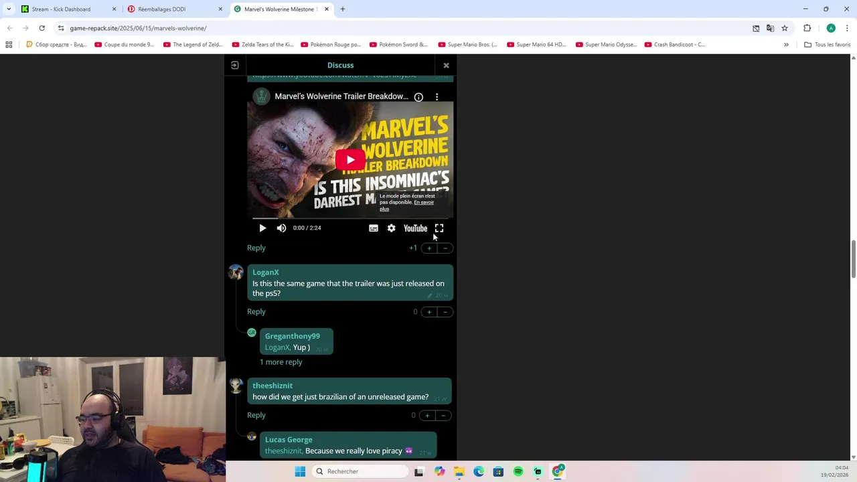Open the Chrome profile avatar A
857x482 pixels.
coord(831,28)
